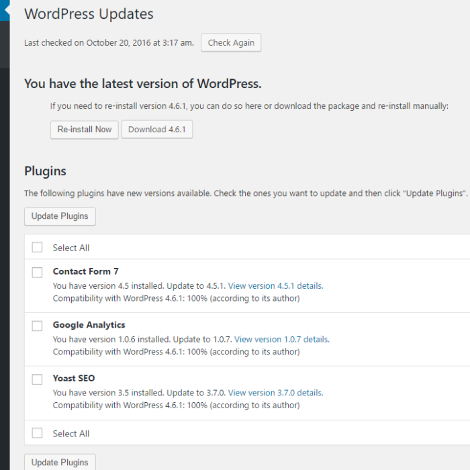
Task: Click the Plugins section heading
Action: click(x=45, y=171)
